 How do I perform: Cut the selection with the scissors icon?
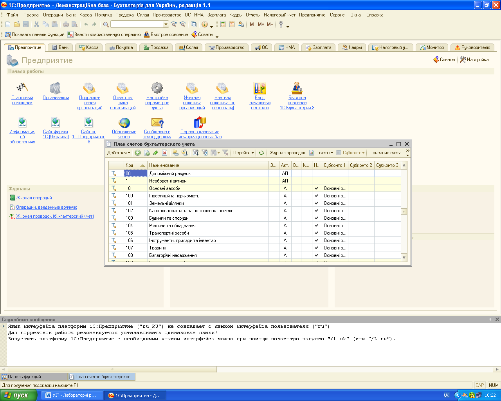click(36, 24)
